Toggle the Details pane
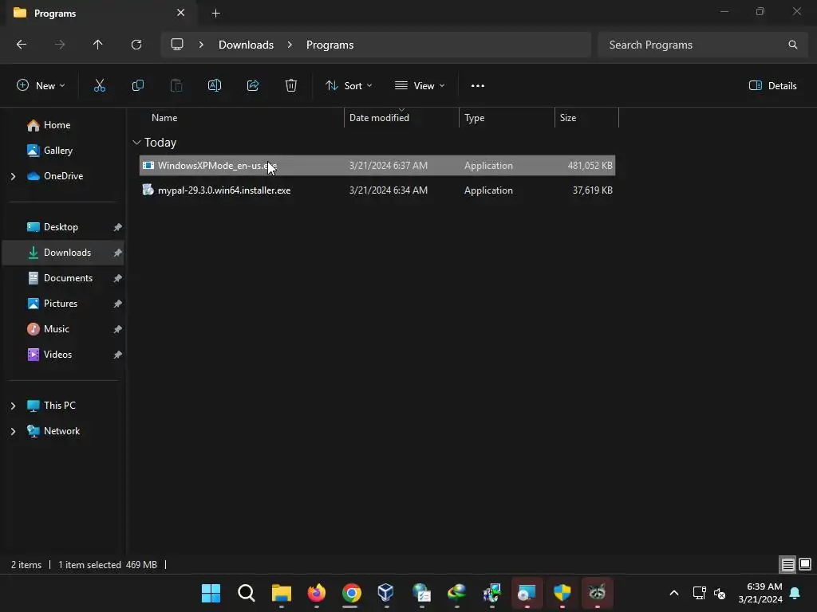817x612 pixels. (x=772, y=86)
